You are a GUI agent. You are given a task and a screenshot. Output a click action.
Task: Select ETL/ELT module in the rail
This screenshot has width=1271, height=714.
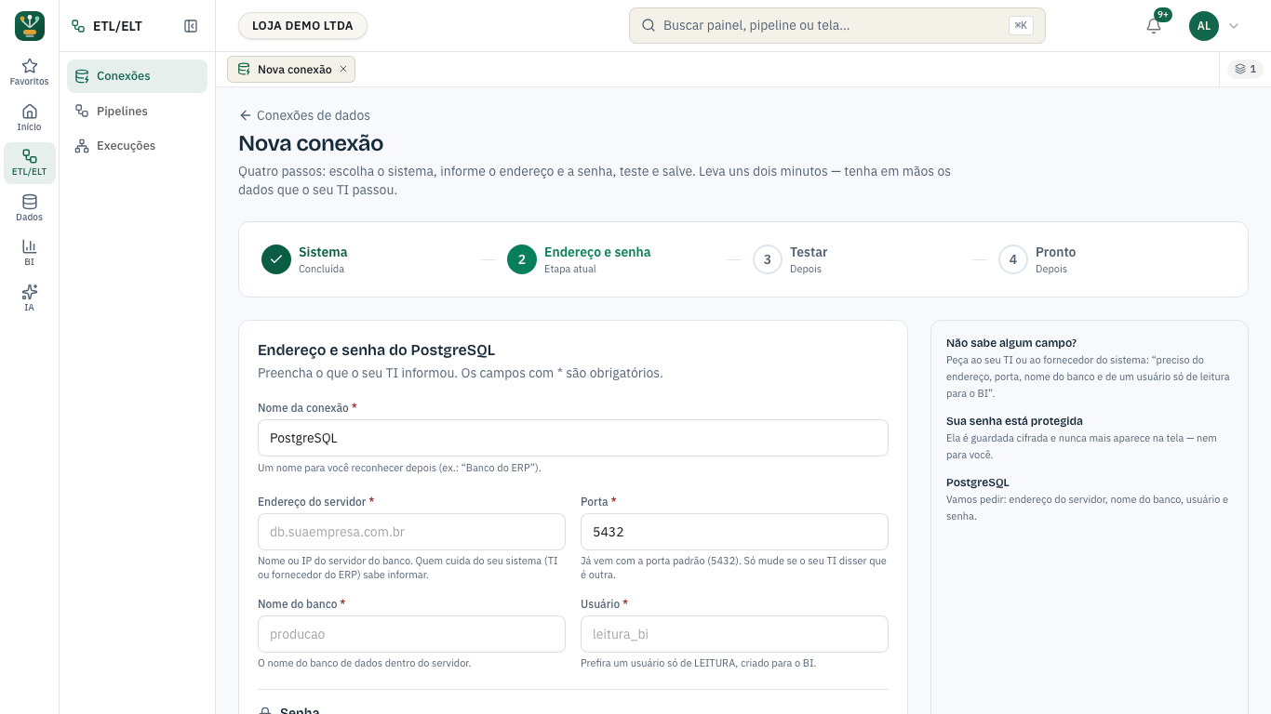click(x=30, y=163)
